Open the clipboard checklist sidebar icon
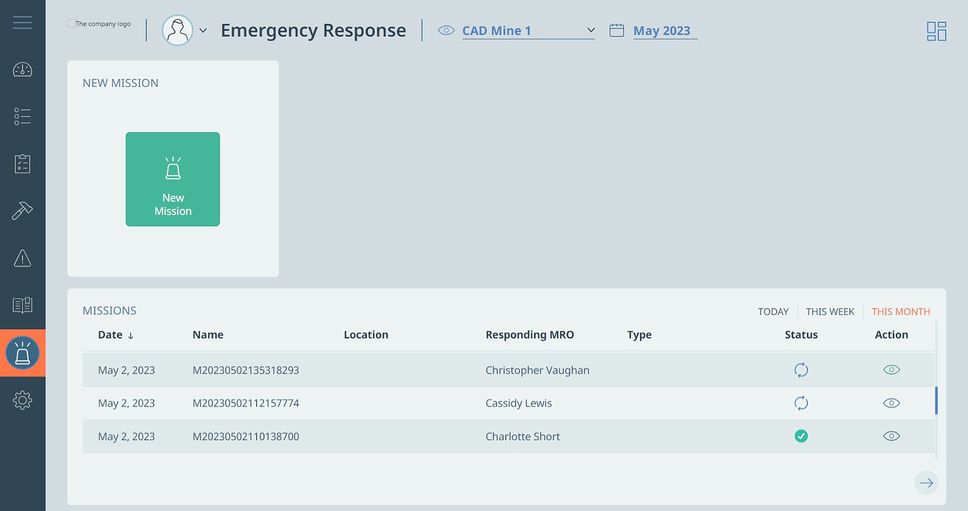968x511 pixels. [x=22, y=163]
